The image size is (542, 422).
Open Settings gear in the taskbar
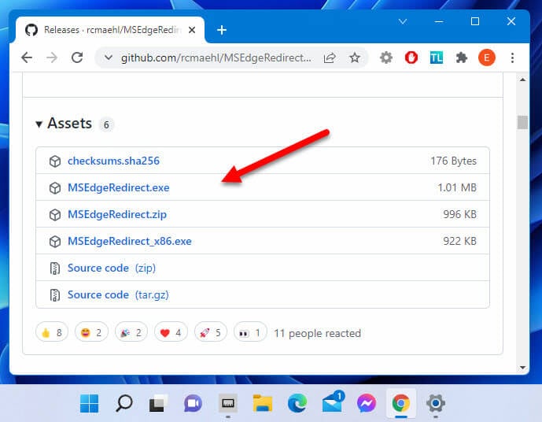[436, 403]
